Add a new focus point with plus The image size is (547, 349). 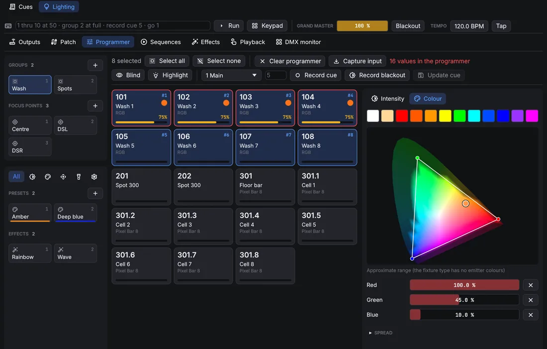(x=95, y=105)
